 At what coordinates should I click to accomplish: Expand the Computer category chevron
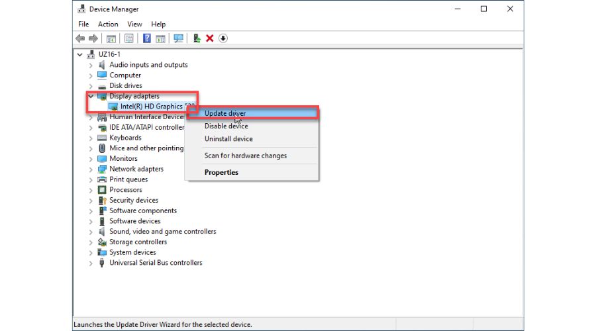pyautogui.click(x=91, y=75)
